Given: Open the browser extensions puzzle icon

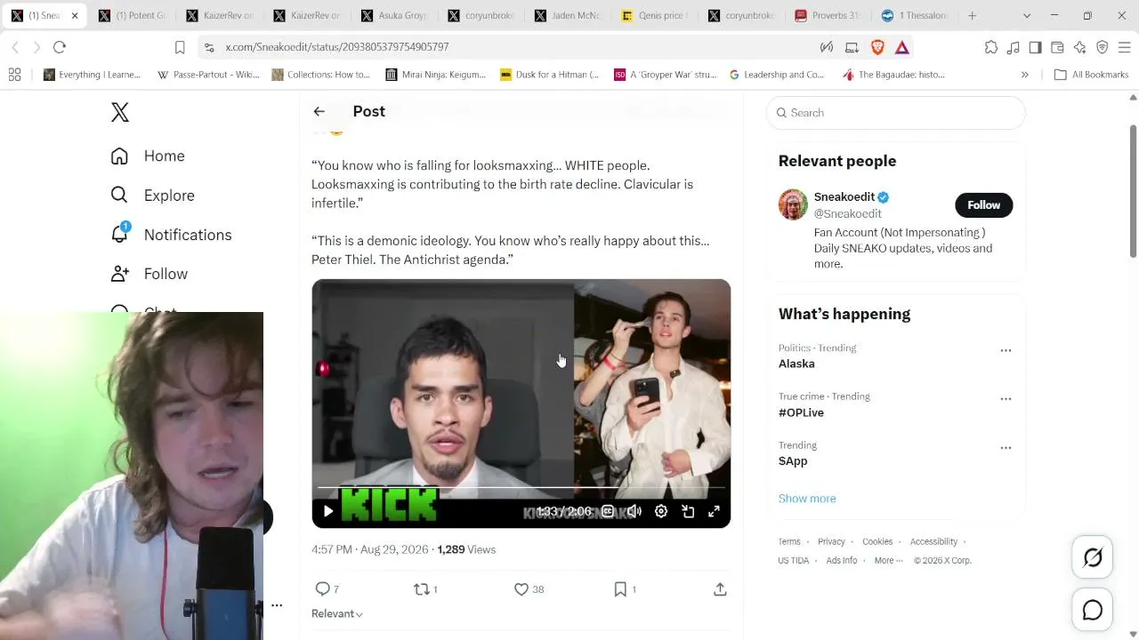Looking at the screenshot, I should point(991,47).
